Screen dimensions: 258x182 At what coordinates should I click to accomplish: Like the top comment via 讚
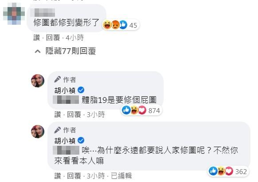click(x=36, y=38)
